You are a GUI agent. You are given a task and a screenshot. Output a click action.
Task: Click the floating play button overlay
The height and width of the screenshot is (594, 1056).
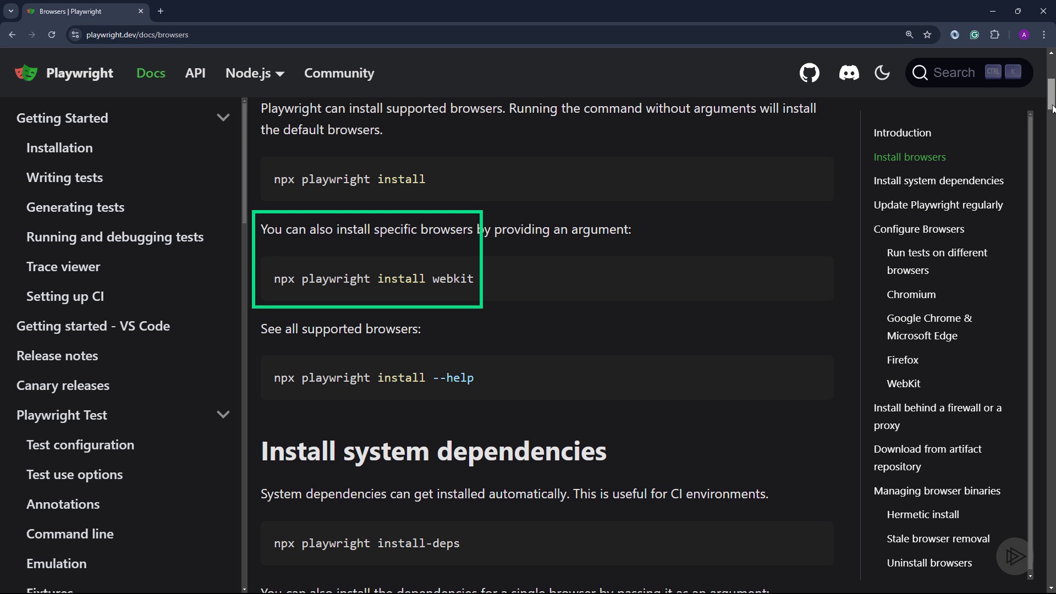[1015, 556]
